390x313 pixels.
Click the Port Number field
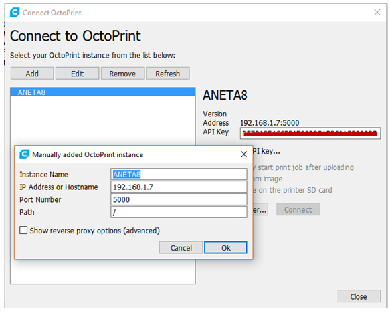[x=179, y=199]
